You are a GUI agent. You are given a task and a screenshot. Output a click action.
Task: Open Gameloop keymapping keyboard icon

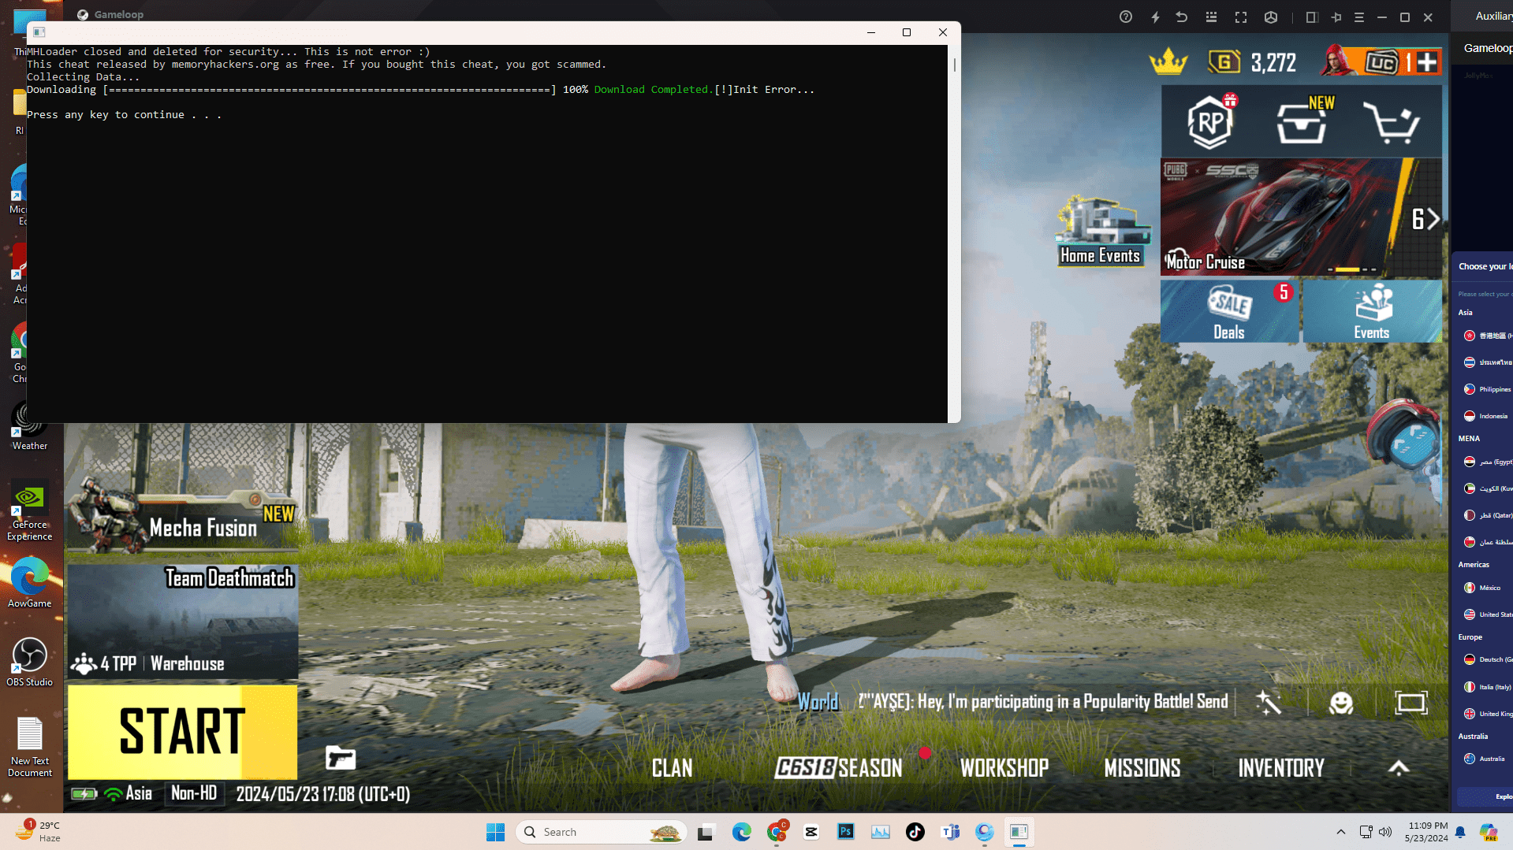[1211, 17]
